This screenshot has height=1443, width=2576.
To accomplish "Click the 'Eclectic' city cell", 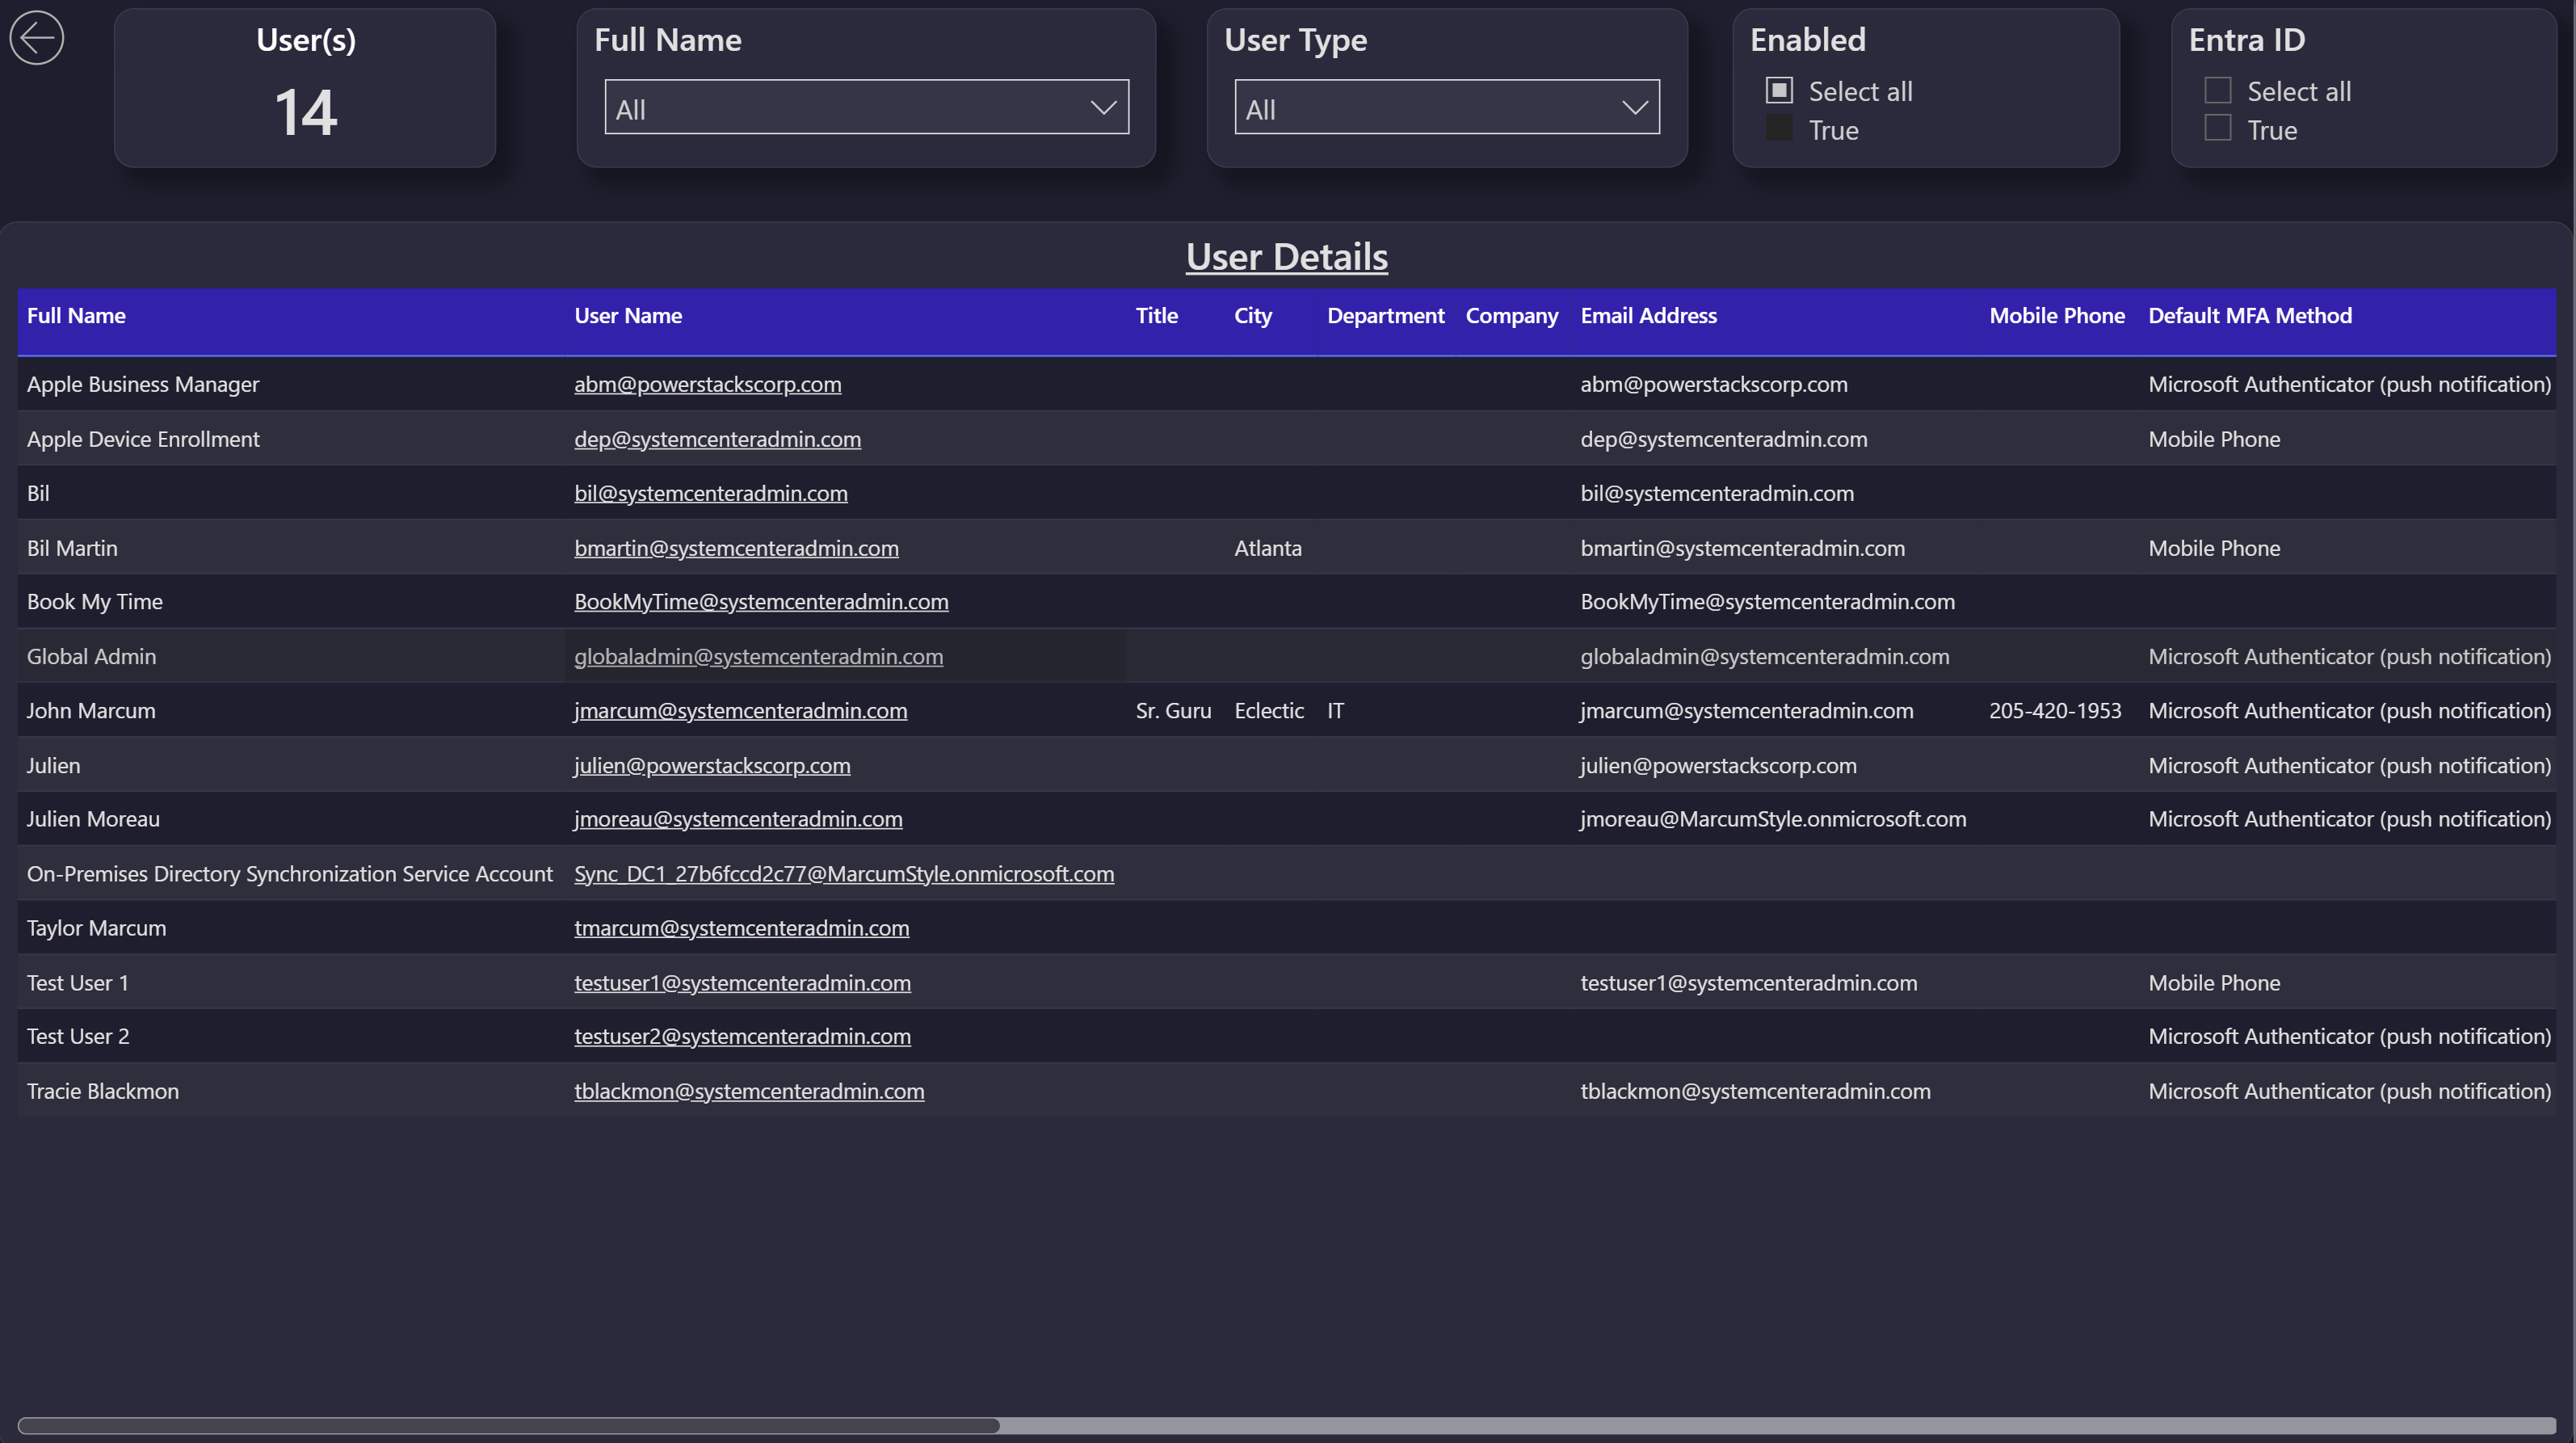I will (1269, 710).
